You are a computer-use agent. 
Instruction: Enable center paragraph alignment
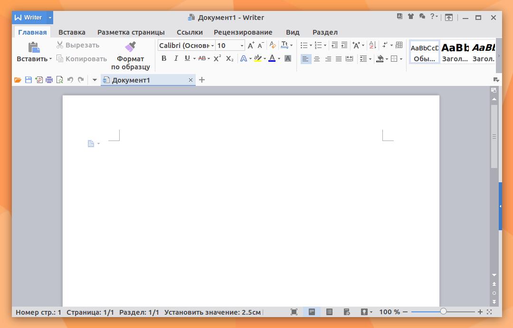pos(317,59)
